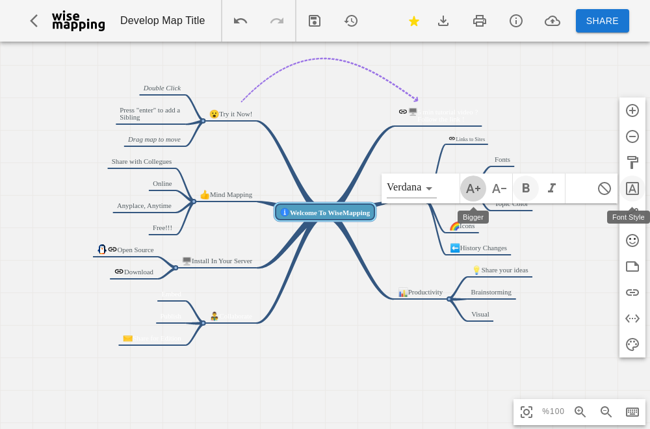This screenshot has height=429, width=650.
Task: Open the changes history
Action: pyautogui.click(x=351, y=21)
